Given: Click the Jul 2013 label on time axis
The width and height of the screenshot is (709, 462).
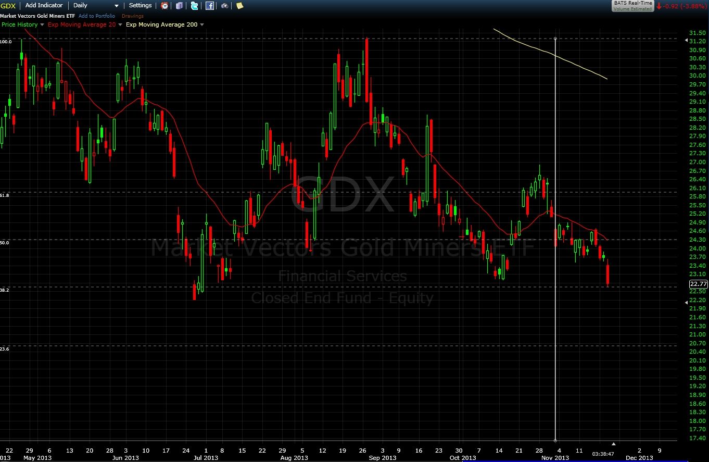Looking at the screenshot, I should point(206,458).
